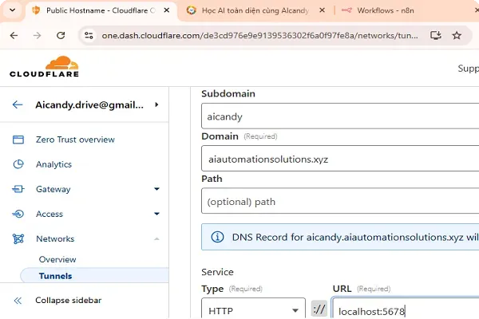The height and width of the screenshot is (319, 479).
Task: Click the collapse sidebar double-chevron icon
Action: (18, 301)
